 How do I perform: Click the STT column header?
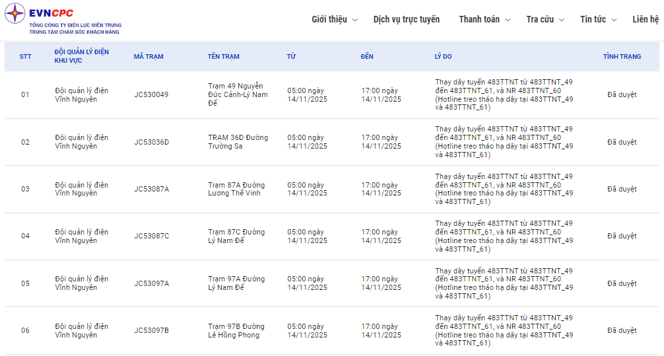pos(25,57)
